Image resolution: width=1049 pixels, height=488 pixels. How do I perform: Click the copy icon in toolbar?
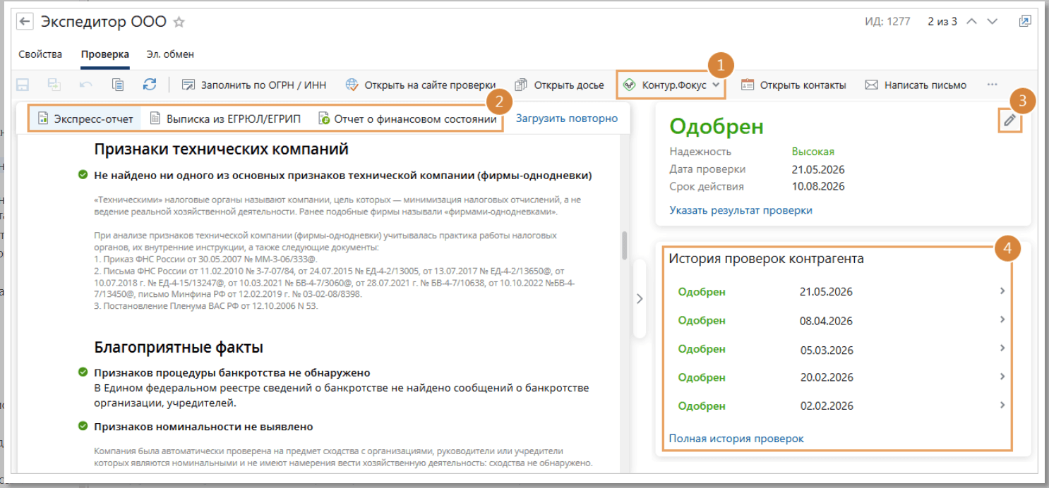click(118, 85)
